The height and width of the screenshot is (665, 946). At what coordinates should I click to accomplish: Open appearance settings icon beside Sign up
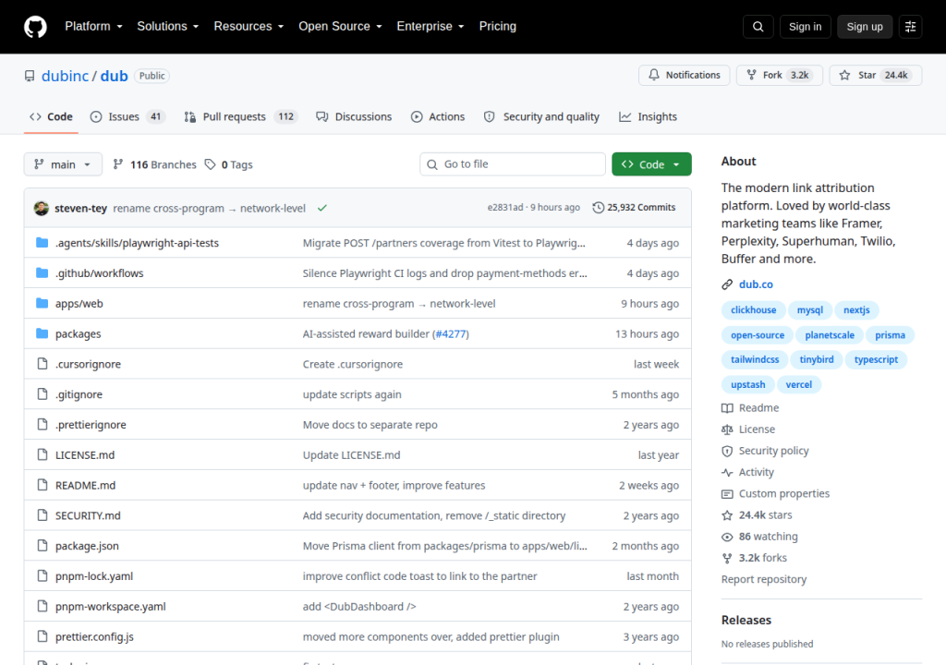point(910,27)
